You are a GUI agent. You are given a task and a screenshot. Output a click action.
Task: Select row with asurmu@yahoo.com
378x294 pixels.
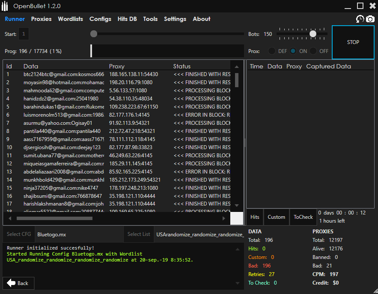[117, 123]
